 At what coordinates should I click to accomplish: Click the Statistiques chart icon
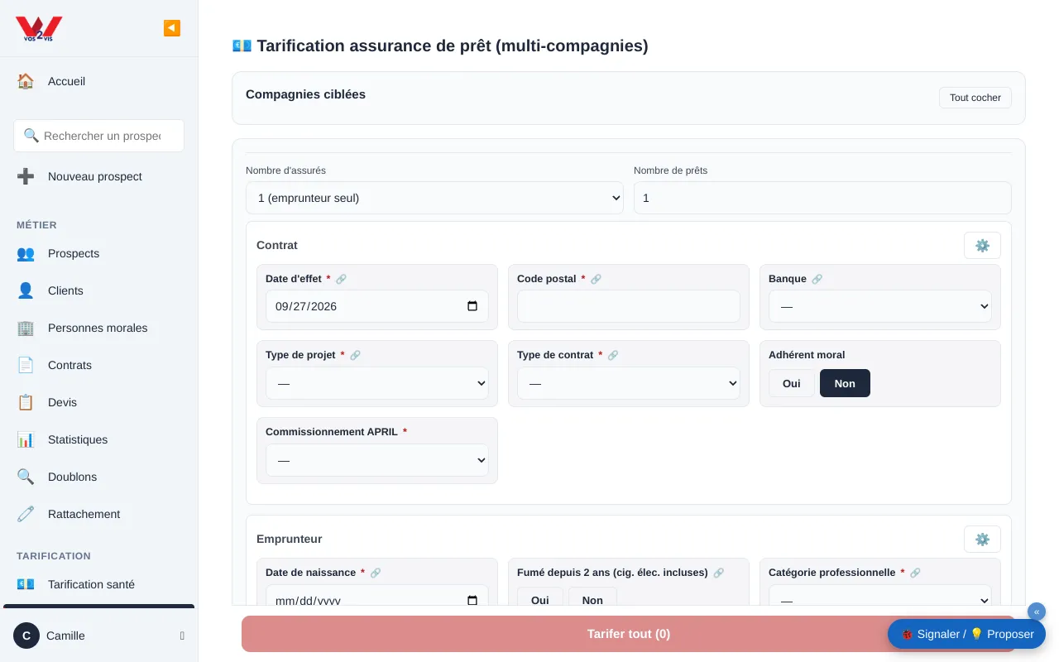pyautogui.click(x=26, y=439)
